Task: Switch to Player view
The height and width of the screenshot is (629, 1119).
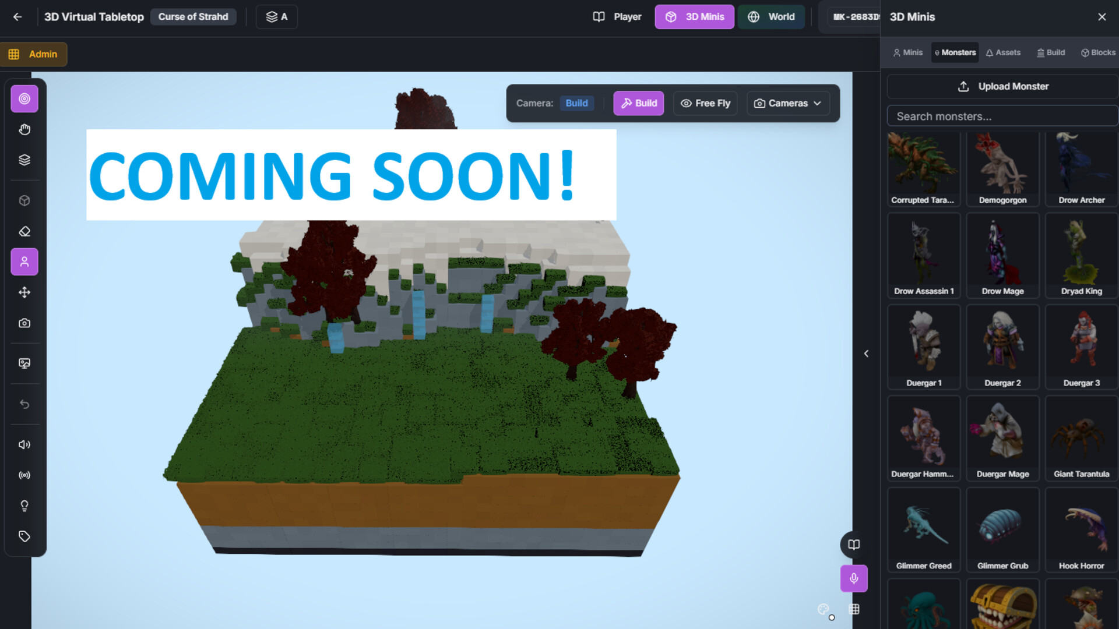Action: pyautogui.click(x=617, y=17)
